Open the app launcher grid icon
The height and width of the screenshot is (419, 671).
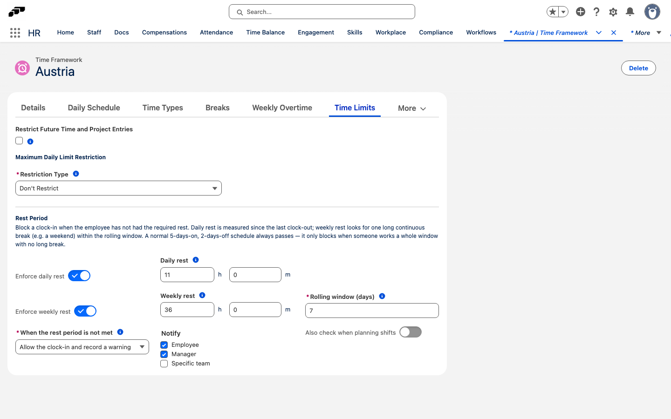[x=15, y=33]
